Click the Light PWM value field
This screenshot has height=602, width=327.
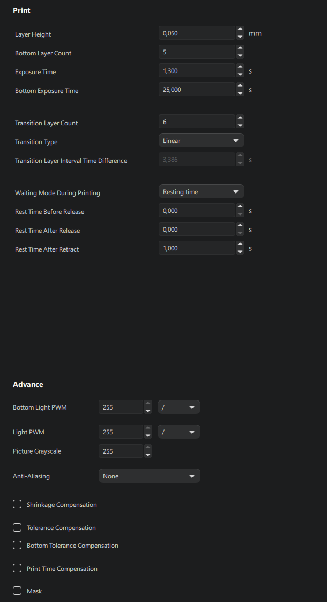[121, 432]
